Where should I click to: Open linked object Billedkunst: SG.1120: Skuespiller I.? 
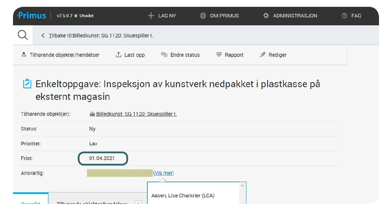[136, 114]
